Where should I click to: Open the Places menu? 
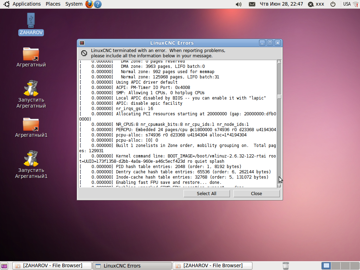(53, 4)
